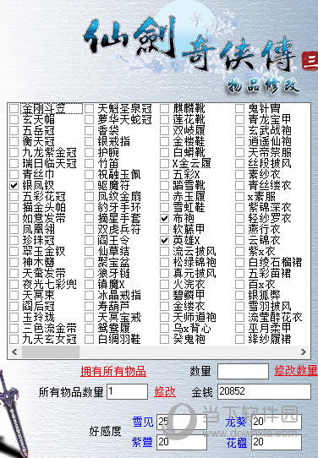Image resolution: width=318 pixels, height=458 pixels.
Task: Tick the 摘星手套 checkbox
Action: point(89,219)
